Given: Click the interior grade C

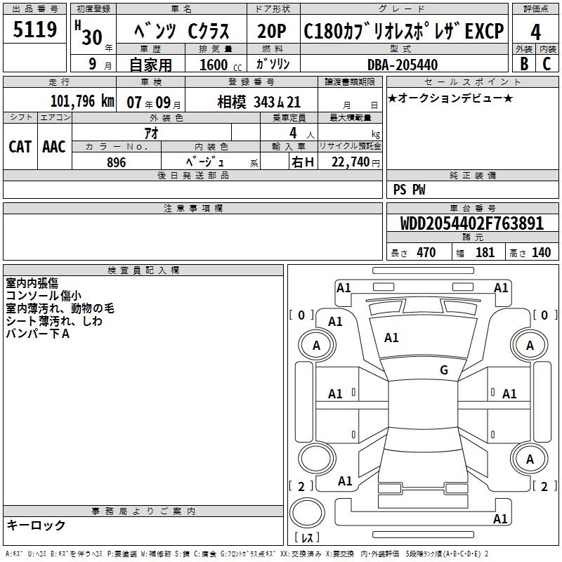Looking at the screenshot, I should [x=547, y=63].
